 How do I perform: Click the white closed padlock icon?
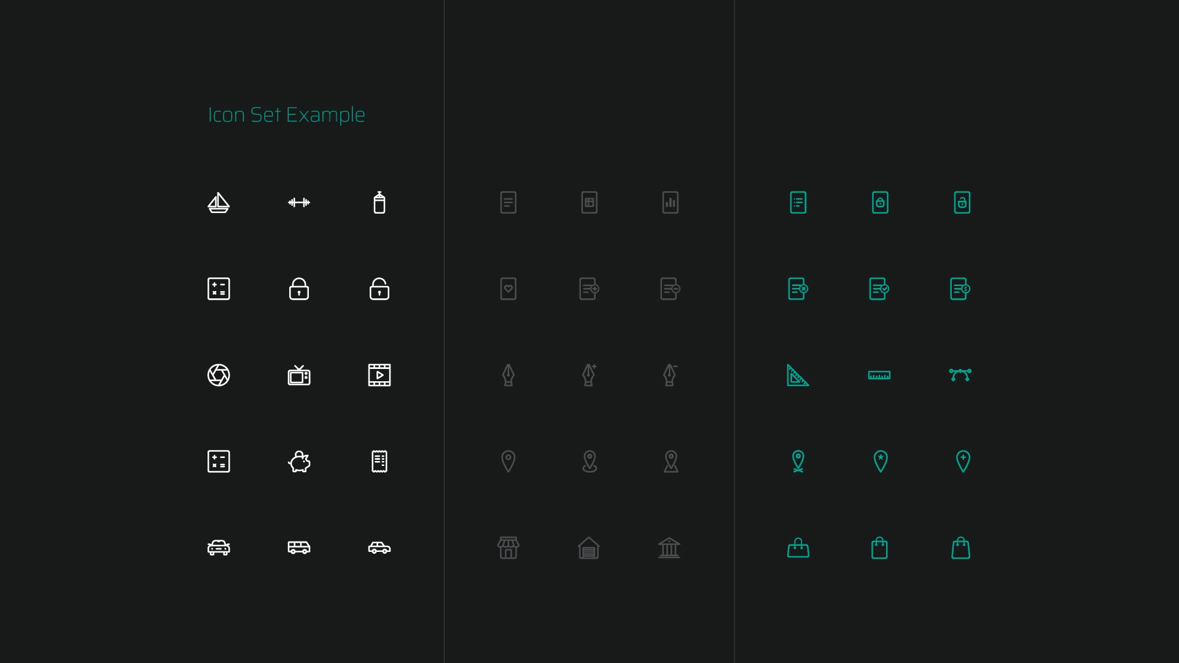[299, 289]
